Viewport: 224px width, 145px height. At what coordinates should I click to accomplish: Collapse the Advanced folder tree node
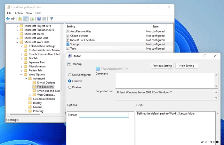pyautogui.click(x=25, y=78)
